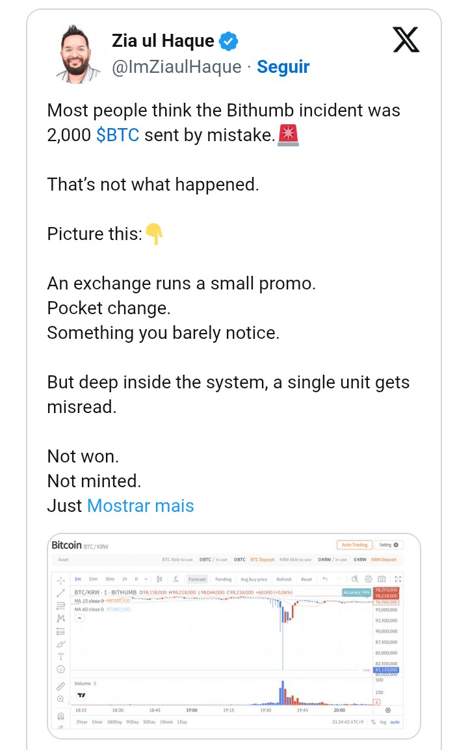Collapse the MA indicator legend arrow
This screenshot has width=468, height=750.
(80, 618)
